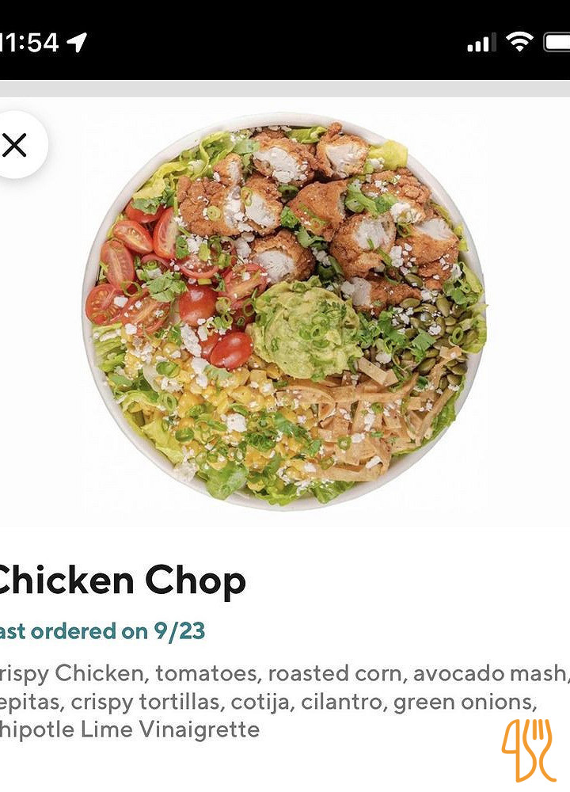Tap the gray bar above the photo
Screen dimensions: 570x792
(285, 89)
